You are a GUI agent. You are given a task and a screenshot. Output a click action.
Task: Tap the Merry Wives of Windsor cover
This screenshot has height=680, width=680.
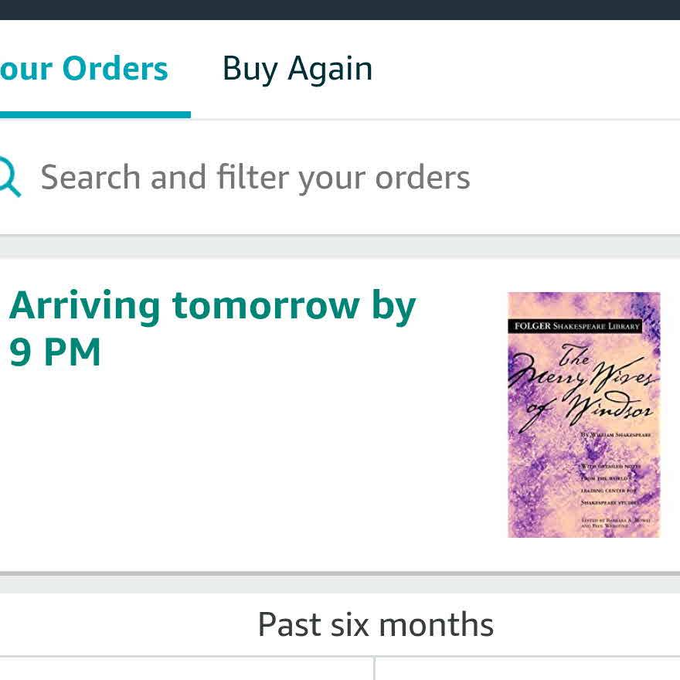(x=583, y=414)
